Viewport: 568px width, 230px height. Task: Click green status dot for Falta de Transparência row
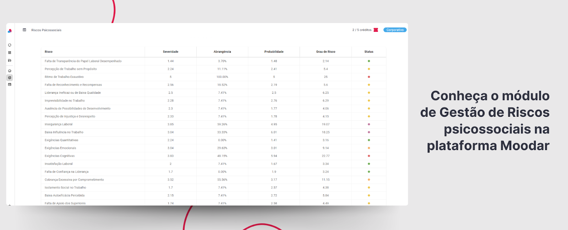(x=369, y=61)
